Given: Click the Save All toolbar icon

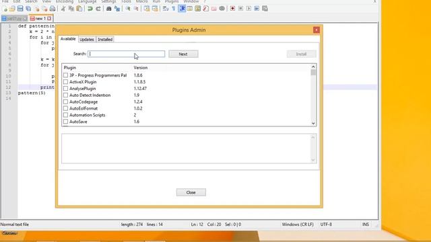Looking at the screenshot, I should (28, 9).
